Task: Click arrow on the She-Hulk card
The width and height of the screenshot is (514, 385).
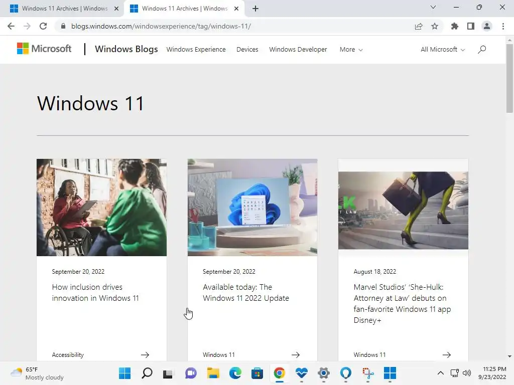Action: coord(446,354)
